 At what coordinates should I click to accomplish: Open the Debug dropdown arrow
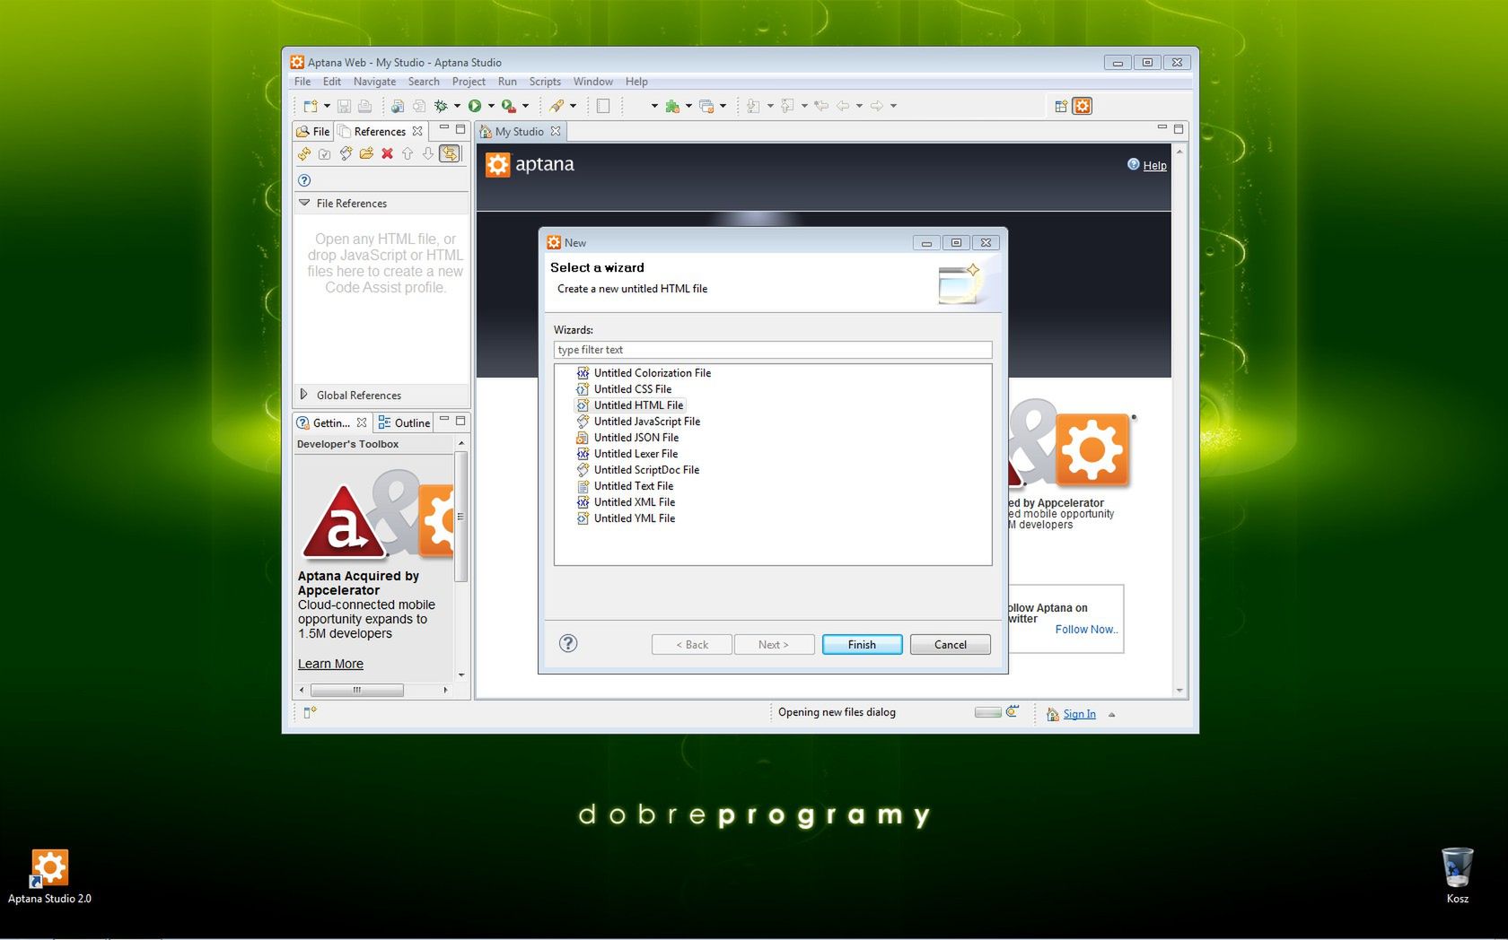click(x=457, y=106)
